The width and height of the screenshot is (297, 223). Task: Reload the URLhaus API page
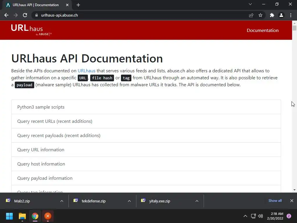pos(25,15)
